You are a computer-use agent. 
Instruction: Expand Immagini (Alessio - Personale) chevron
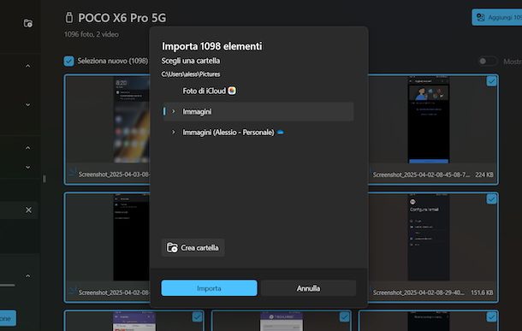[x=173, y=132]
